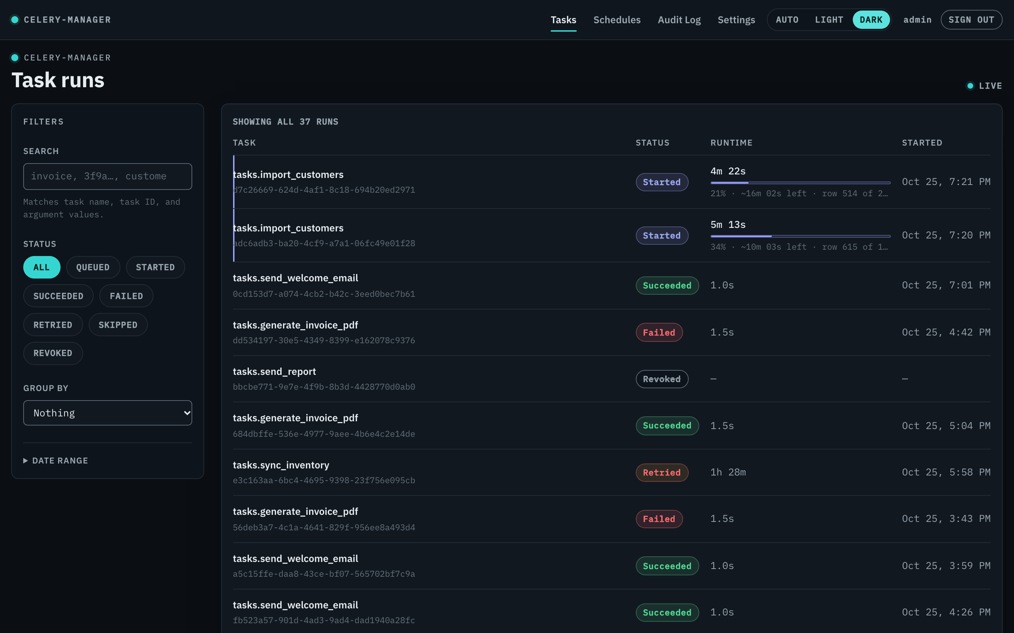Select the DARK theme option
The height and width of the screenshot is (633, 1014).
[871, 20]
